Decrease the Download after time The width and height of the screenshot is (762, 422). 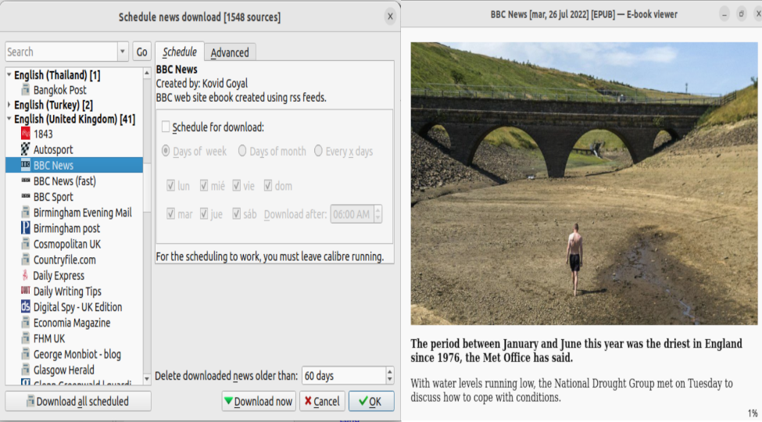point(377,218)
